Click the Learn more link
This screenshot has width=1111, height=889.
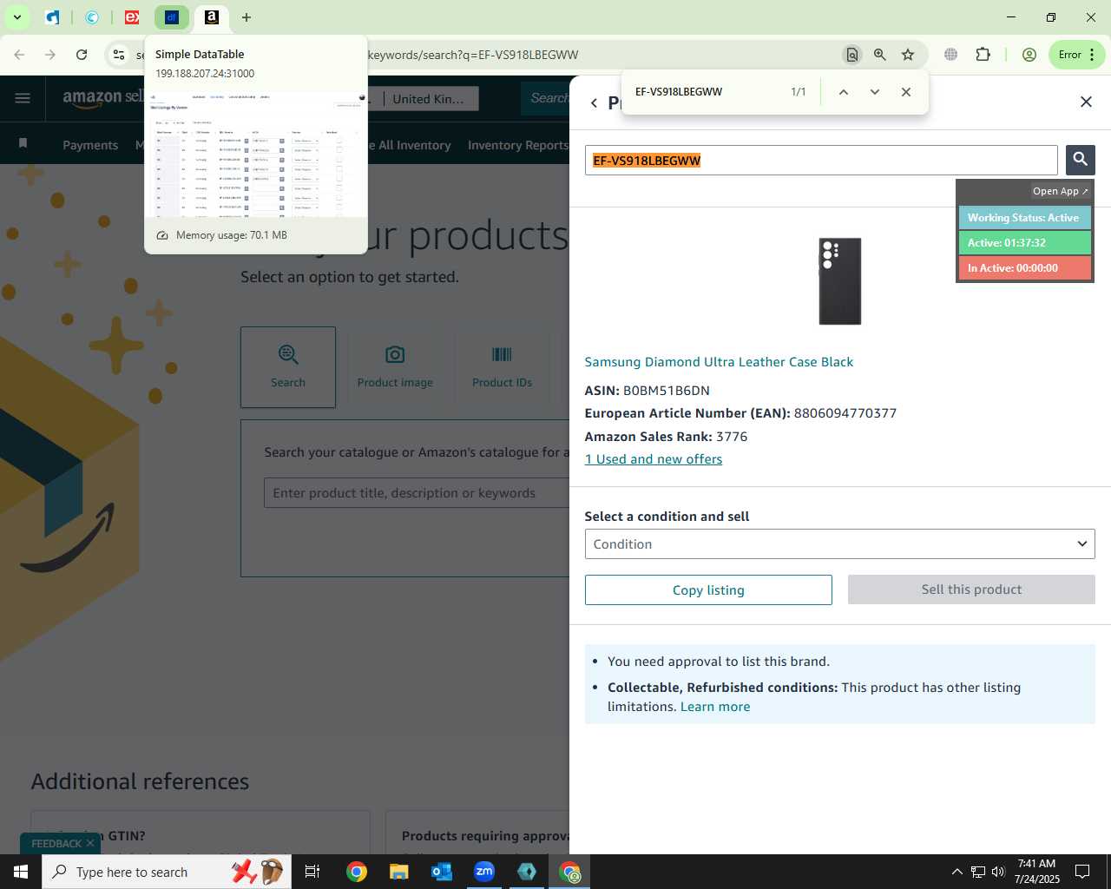click(715, 707)
